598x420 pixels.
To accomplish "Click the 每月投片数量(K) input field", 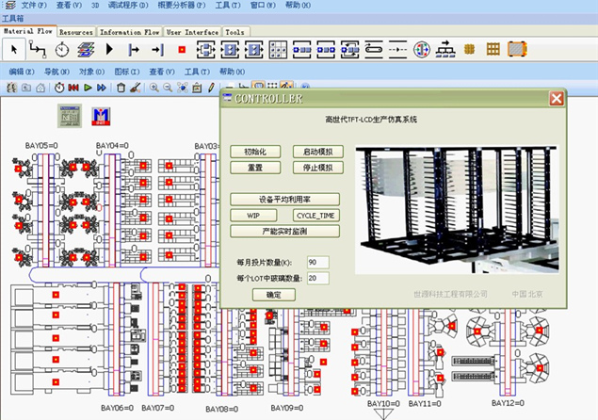I will pos(316,262).
